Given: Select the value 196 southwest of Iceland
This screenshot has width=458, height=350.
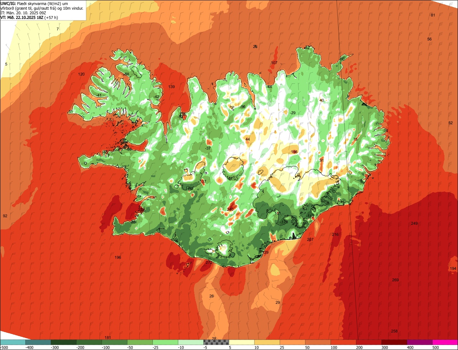Looking at the screenshot, I should 118,257.
